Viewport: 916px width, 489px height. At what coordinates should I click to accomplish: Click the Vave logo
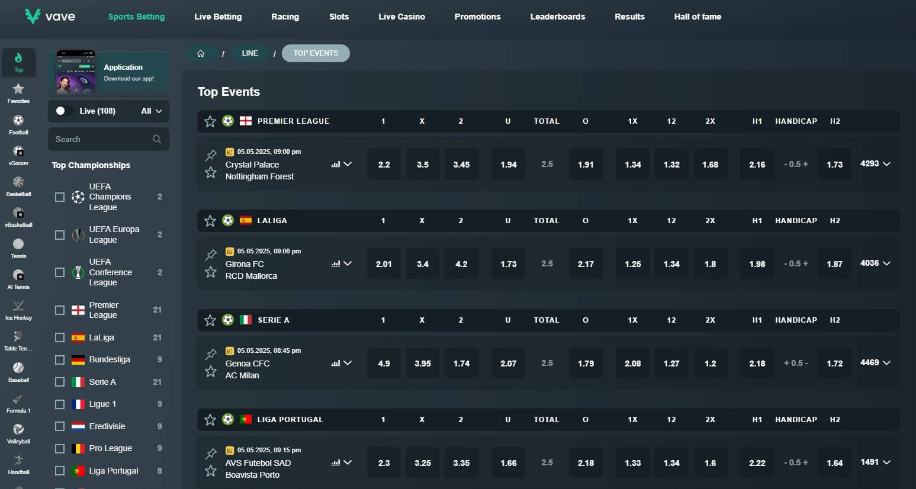[x=50, y=16]
